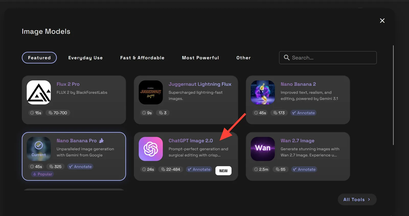Click the Nano Banana Pro credits coin icon

pos(51,167)
